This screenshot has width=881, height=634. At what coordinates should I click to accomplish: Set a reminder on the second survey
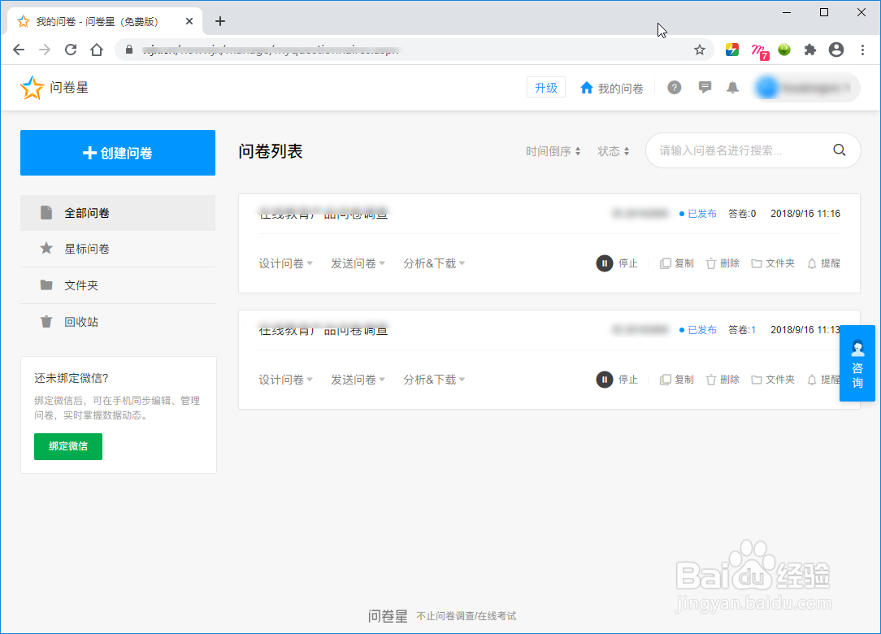[x=824, y=379]
